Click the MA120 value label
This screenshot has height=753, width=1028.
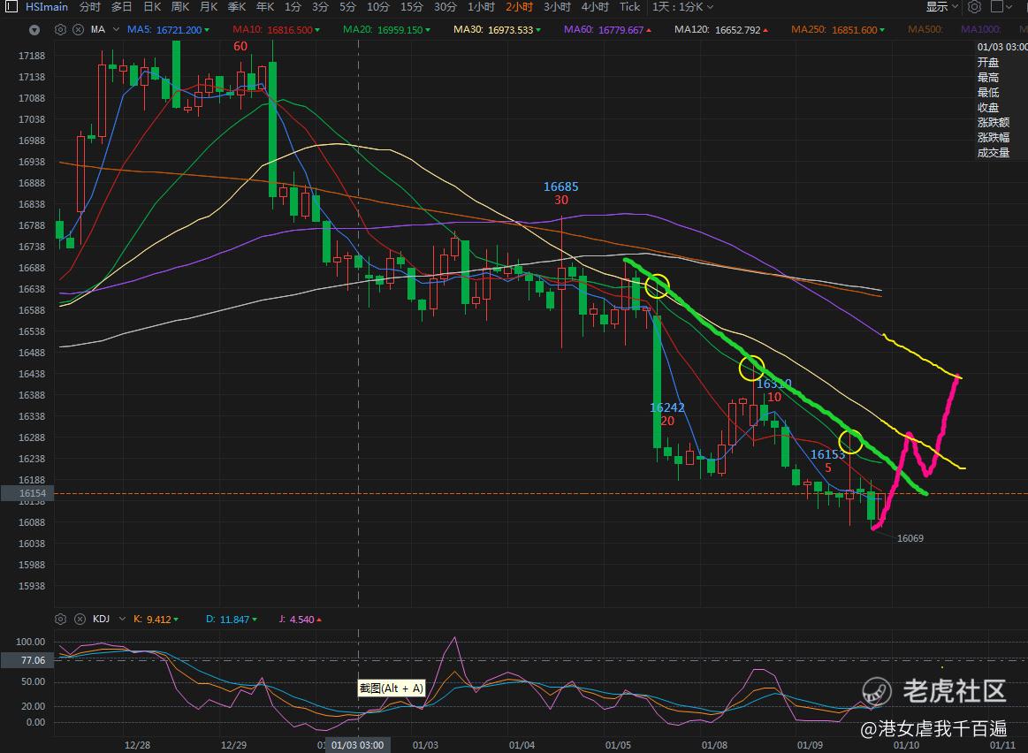(721, 30)
